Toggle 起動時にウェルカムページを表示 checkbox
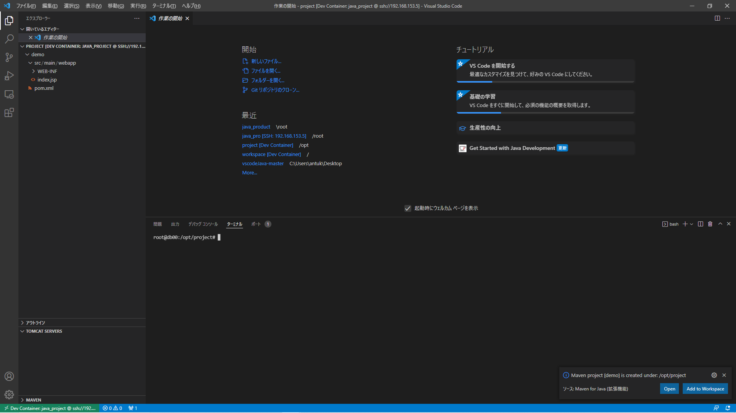This screenshot has height=413, width=736. [x=407, y=208]
